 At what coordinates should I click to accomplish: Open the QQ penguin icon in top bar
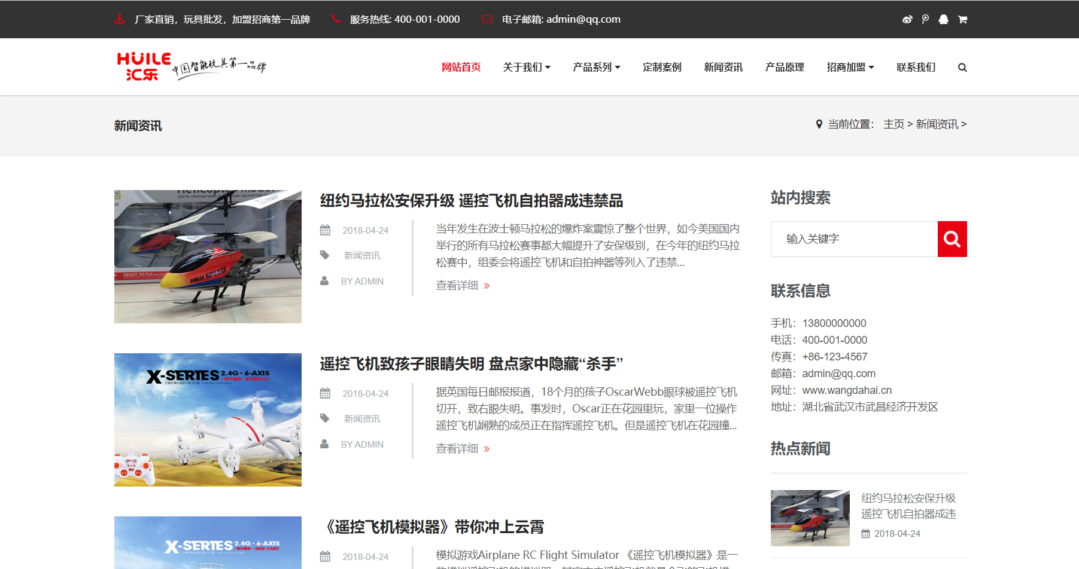(944, 19)
